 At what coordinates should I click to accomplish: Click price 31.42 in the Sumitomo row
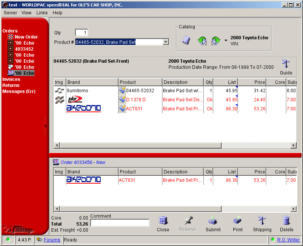click(x=259, y=91)
